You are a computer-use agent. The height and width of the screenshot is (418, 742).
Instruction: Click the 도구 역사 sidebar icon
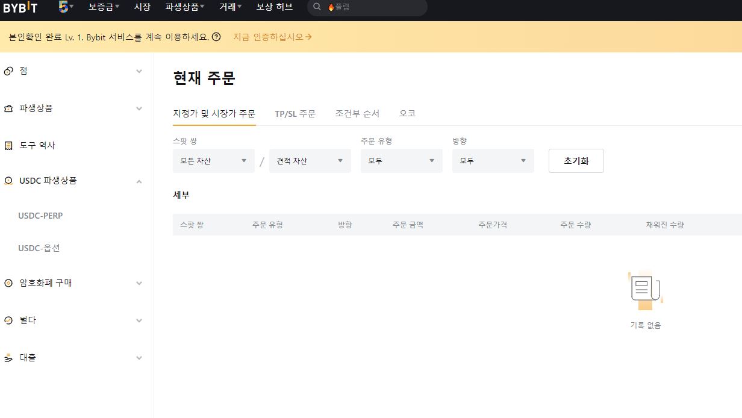point(8,146)
